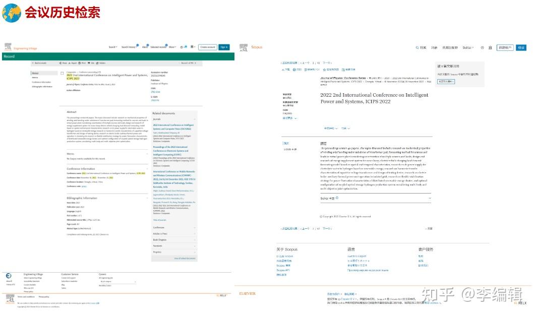Click the Scopus download icon under navigation
The height and width of the screenshot is (317, 536).
click(283, 70)
